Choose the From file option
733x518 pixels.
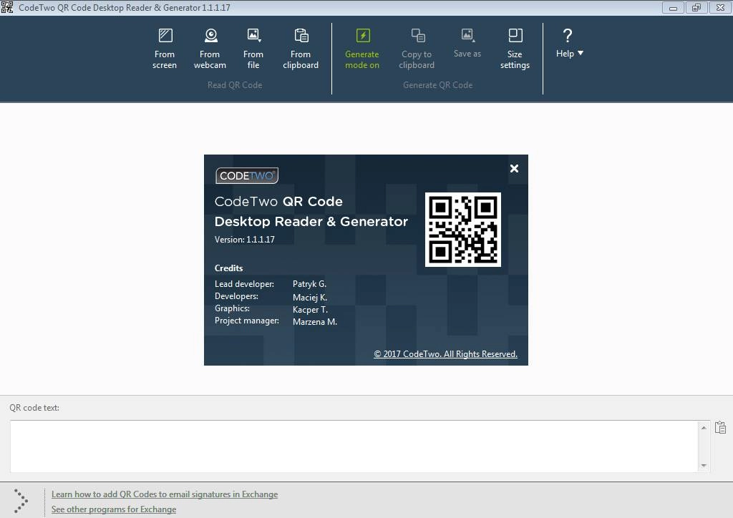tap(253, 49)
